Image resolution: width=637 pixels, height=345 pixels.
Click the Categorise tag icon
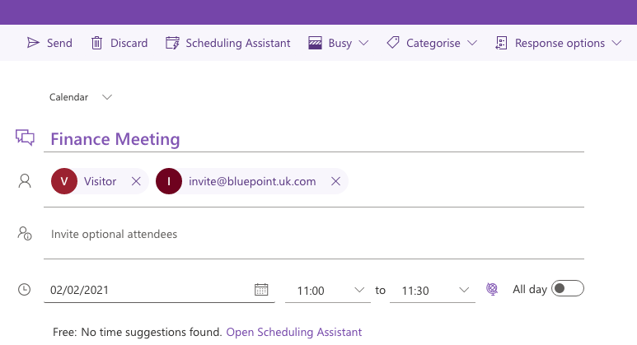[393, 43]
